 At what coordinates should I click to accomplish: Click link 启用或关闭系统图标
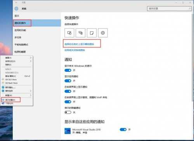tap(75, 50)
